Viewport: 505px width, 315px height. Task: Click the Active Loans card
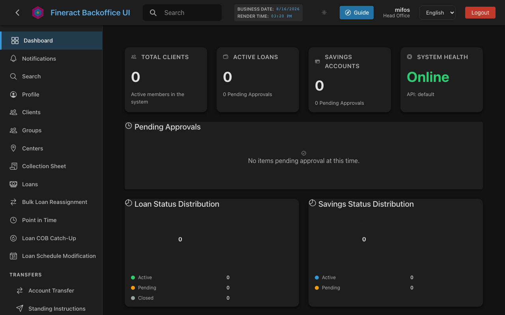pyautogui.click(x=258, y=80)
